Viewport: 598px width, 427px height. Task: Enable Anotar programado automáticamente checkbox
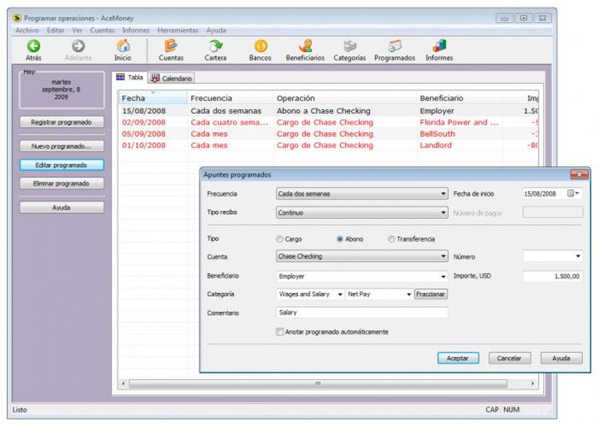280,332
